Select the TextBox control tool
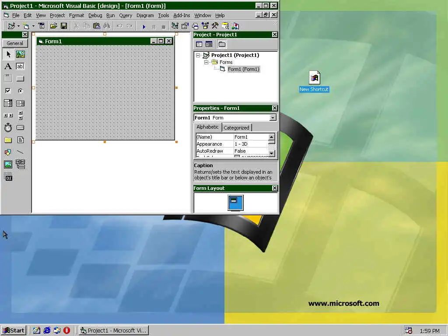 tap(20, 66)
